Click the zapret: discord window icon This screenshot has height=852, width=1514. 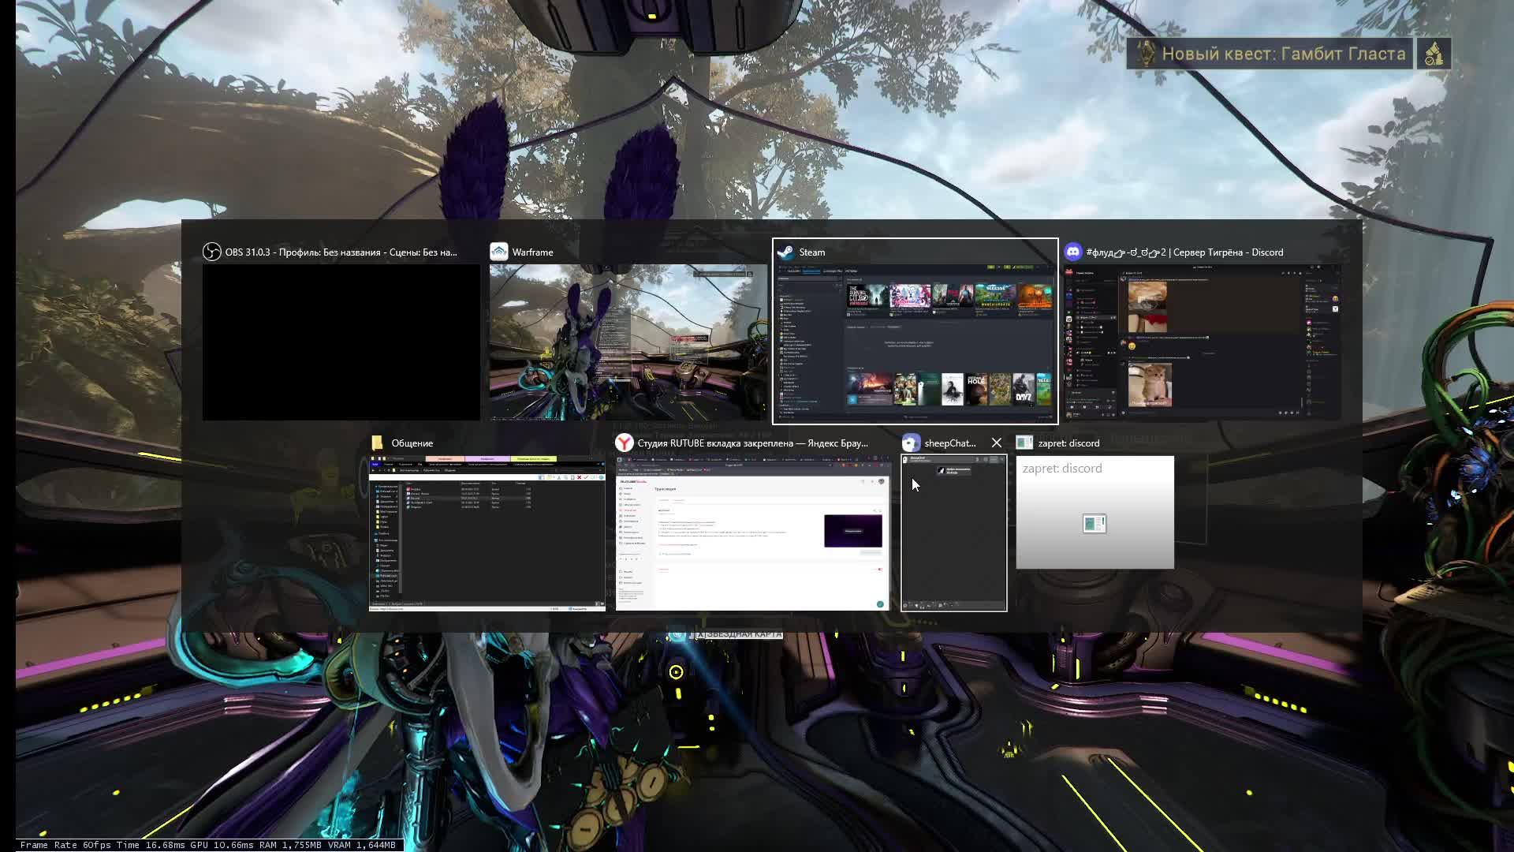tap(1024, 443)
